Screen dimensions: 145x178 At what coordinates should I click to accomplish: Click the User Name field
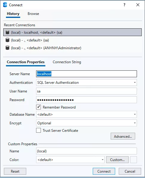point(87,91)
